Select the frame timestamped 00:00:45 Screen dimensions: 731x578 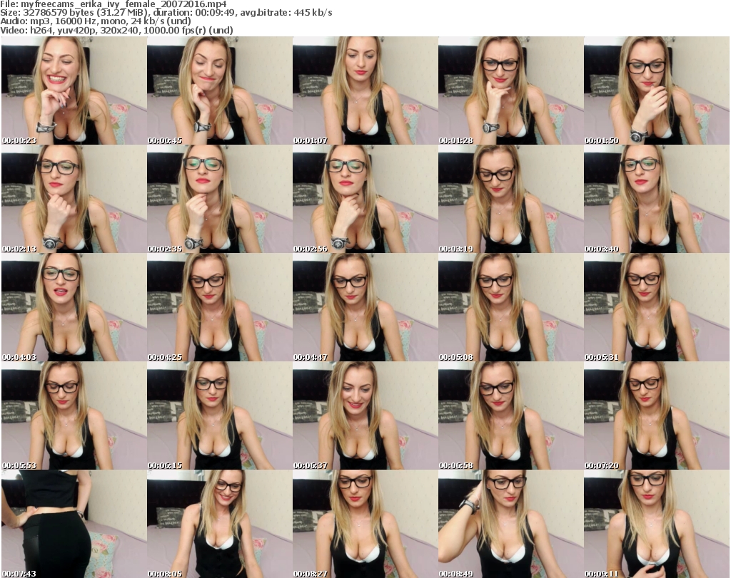point(220,91)
